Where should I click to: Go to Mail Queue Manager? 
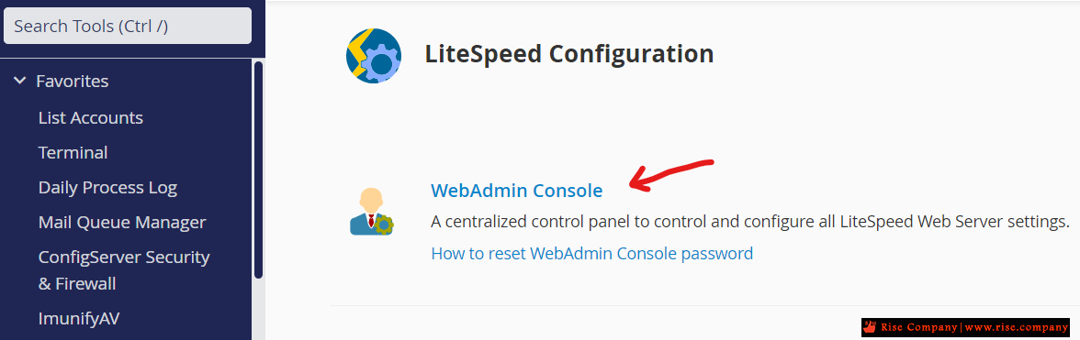pyautogui.click(x=123, y=223)
